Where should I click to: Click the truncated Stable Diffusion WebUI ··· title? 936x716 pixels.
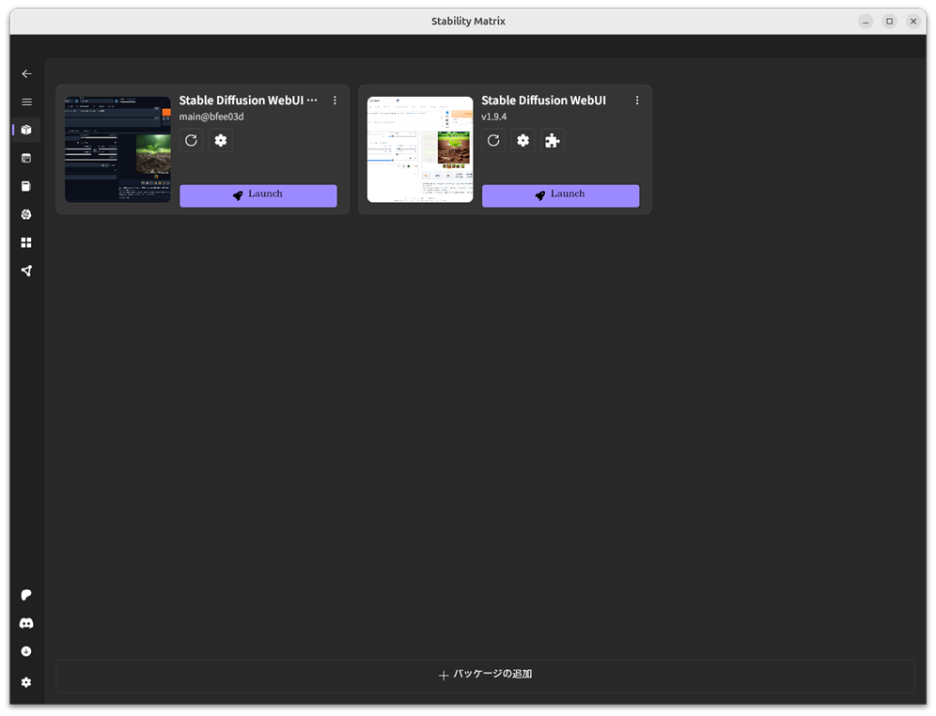click(248, 101)
